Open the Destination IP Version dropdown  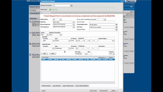click(x=77, y=48)
